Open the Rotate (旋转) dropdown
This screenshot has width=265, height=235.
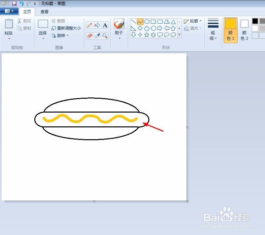pos(60,36)
